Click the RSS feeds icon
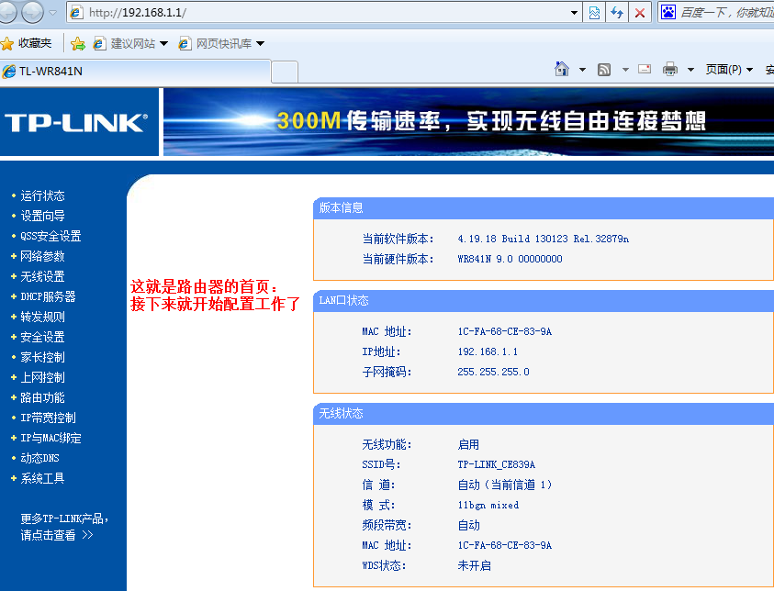Viewport: 774px width, 591px height. point(604,70)
